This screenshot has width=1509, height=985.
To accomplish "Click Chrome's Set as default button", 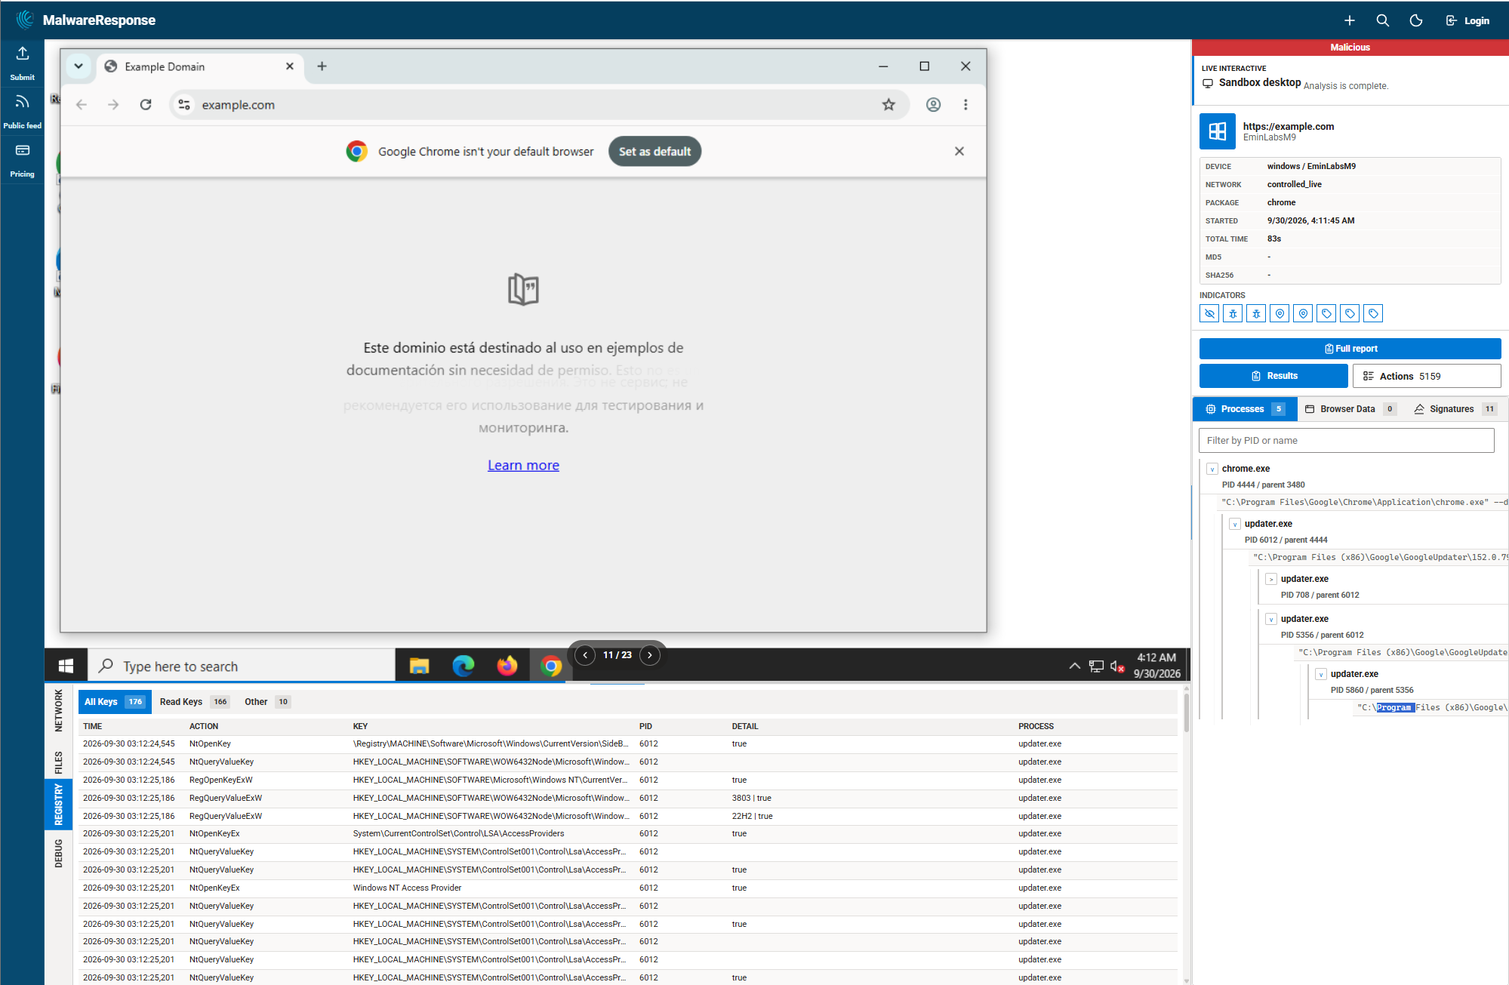I will 654,152.
